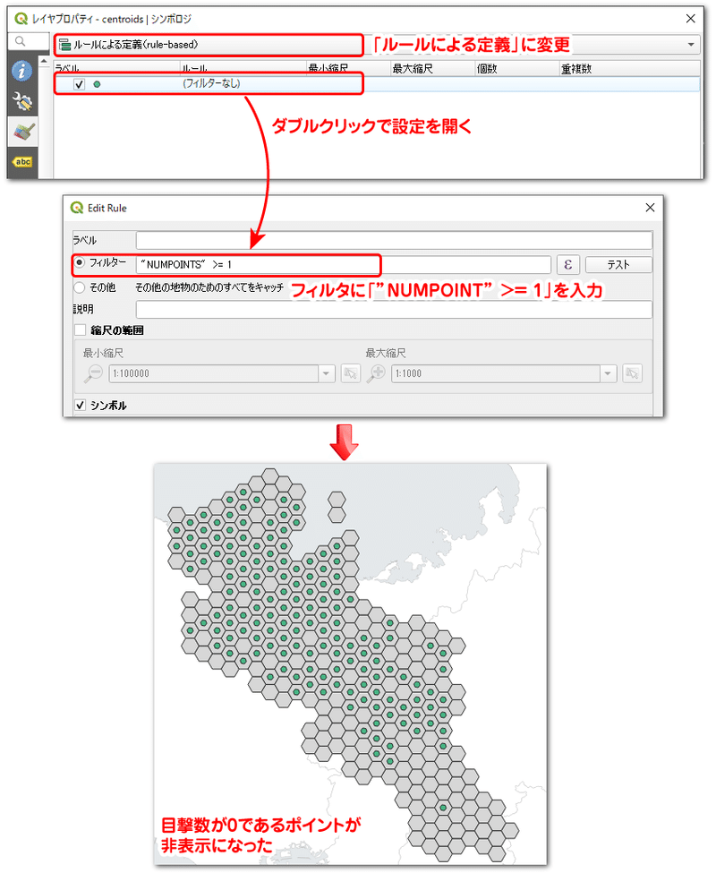Enable the 縮尺の範囲 checkbox
The height and width of the screenshot is (873, 716).
81,330
